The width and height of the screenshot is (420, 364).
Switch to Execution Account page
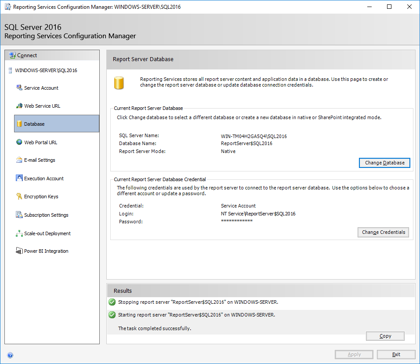43,178
